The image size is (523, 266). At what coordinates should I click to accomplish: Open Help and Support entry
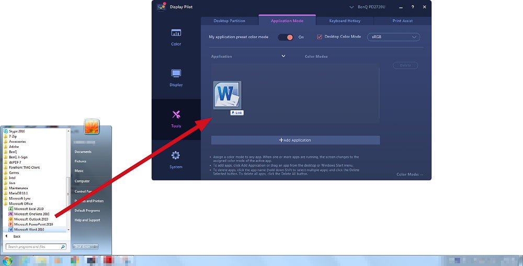coord(87,220)
